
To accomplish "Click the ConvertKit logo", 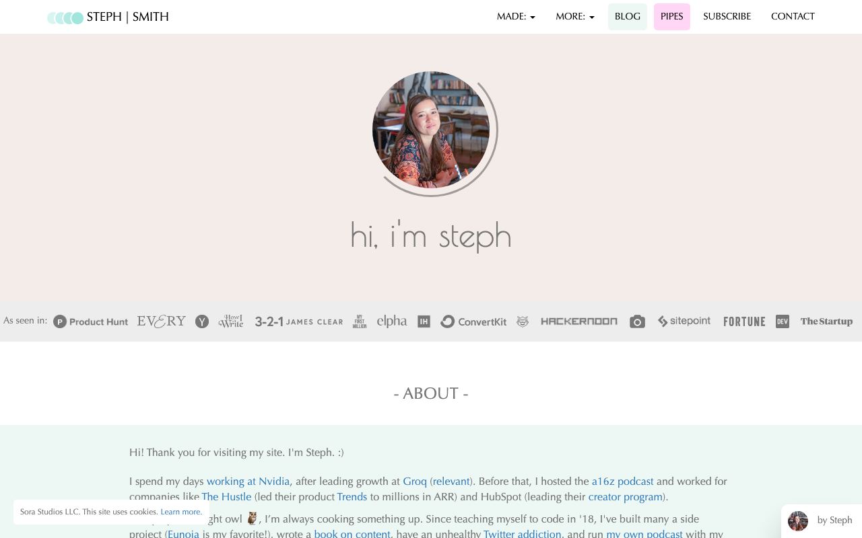I will pos(473,321).
